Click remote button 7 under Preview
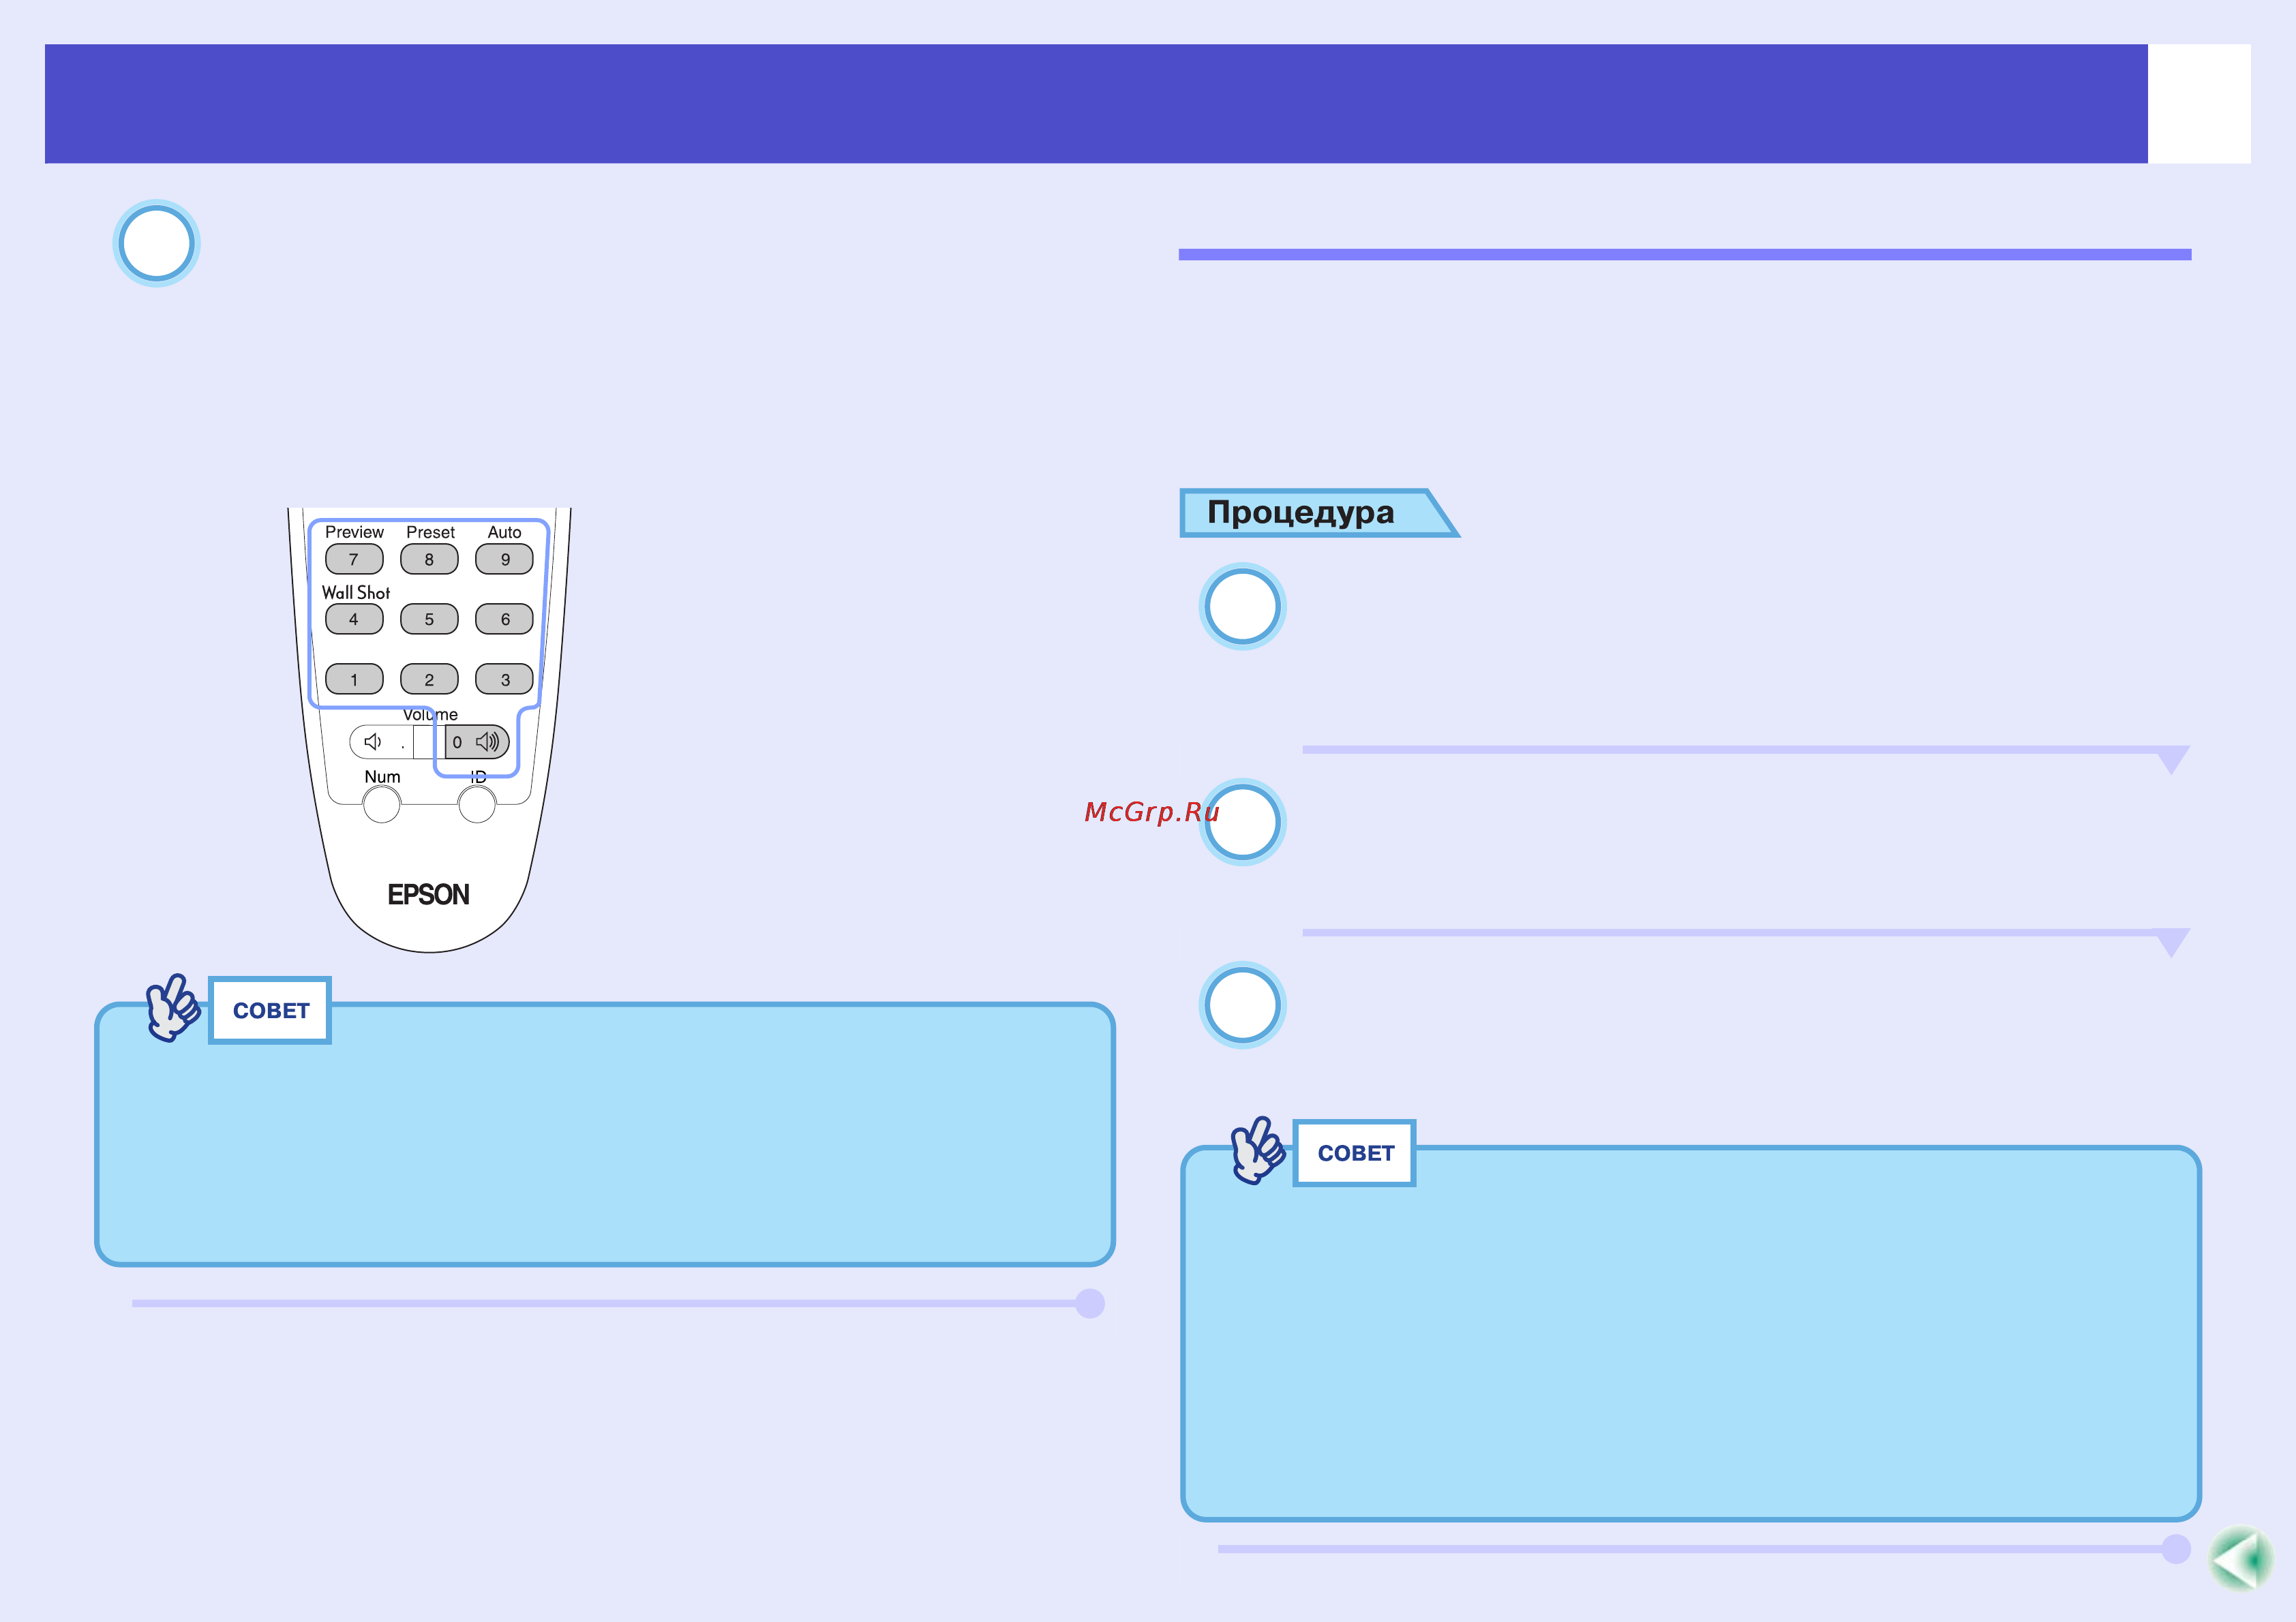This screenshot has width=2296, height=1622. [x=354, y=559]
